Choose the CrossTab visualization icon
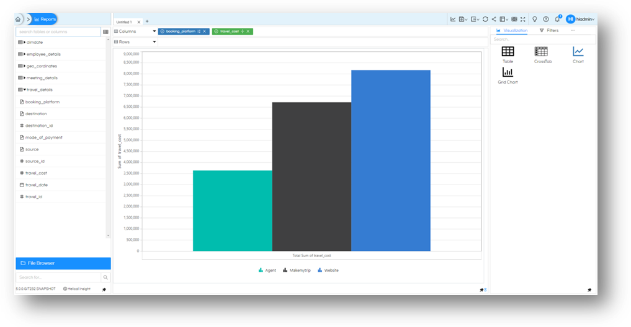631x327 pixels. pos(541,51)
